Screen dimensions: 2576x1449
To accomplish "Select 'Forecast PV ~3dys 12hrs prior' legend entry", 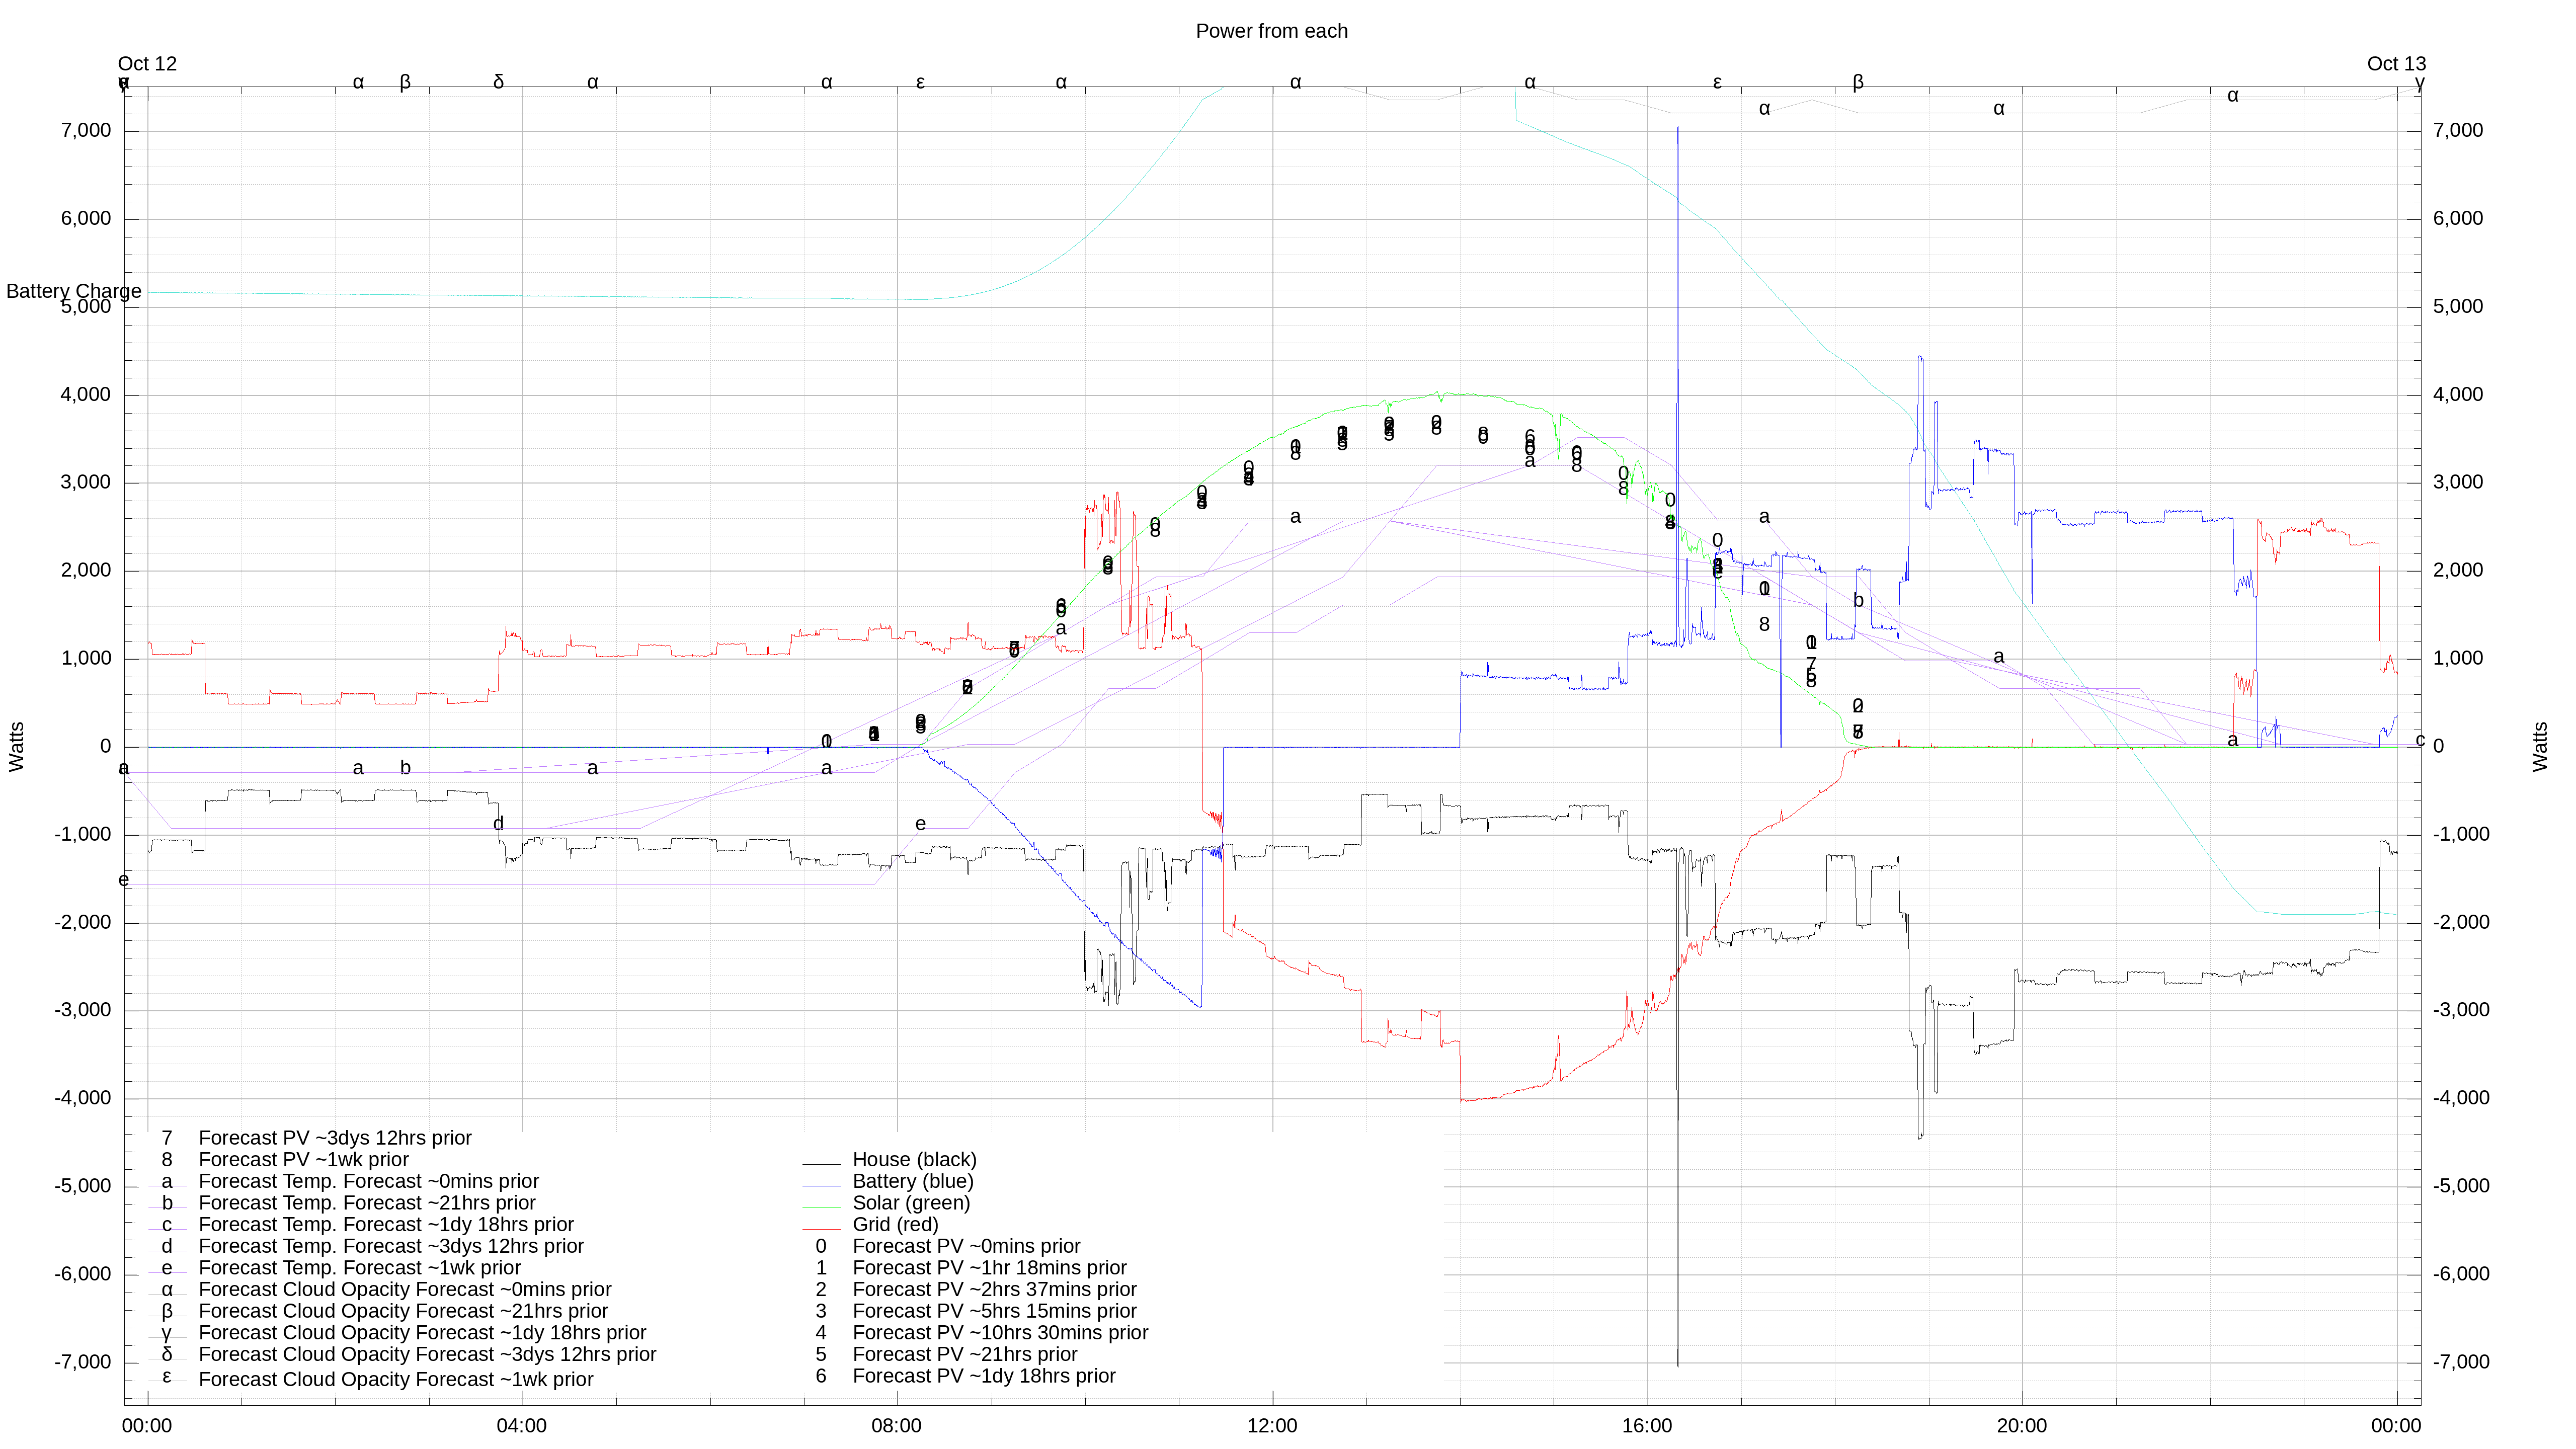I will pyautogui.click(x=335, y=1138).
